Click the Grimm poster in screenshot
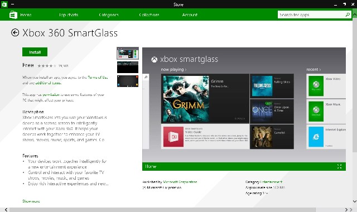The image size is (357, 212). coord(185,98)
